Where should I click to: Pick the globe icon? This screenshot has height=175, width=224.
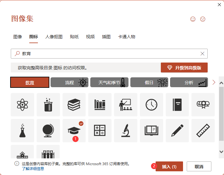coord(48,131)
